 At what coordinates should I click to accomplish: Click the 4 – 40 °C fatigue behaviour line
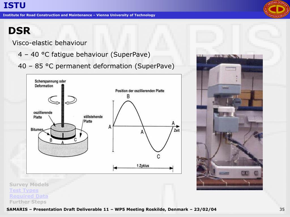[x=84, y=55]
